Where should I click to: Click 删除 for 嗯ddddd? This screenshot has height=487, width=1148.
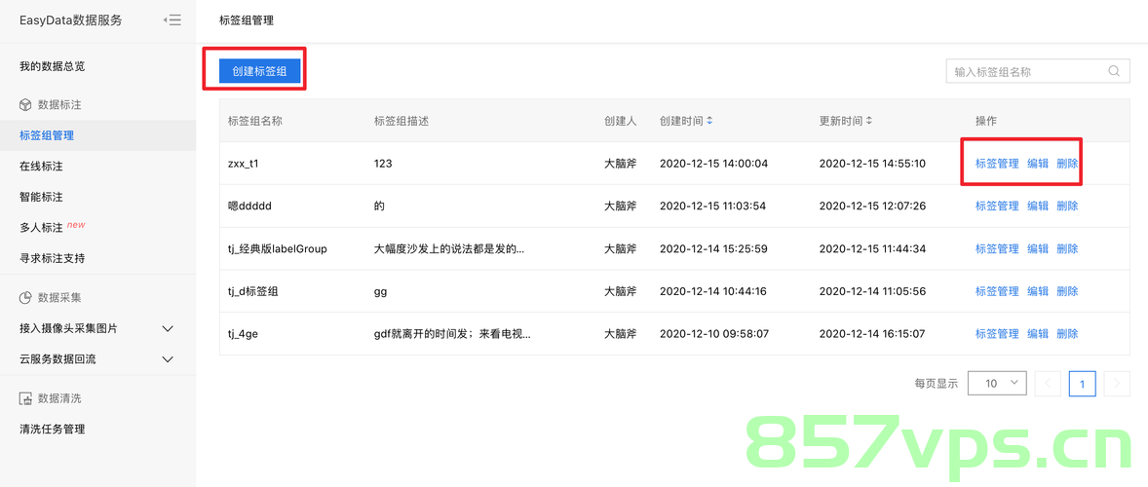(1067, 206)
